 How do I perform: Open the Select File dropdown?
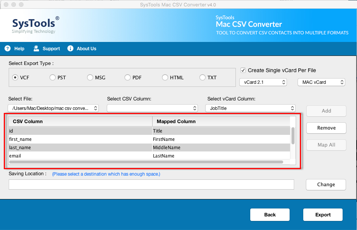click(53, 108)
